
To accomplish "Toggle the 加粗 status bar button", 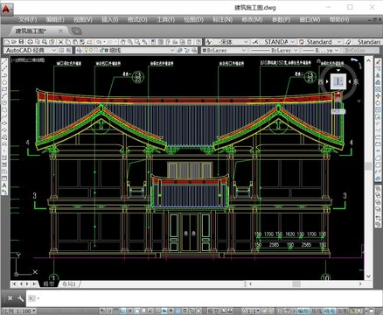I will click(x=343, y=311).
